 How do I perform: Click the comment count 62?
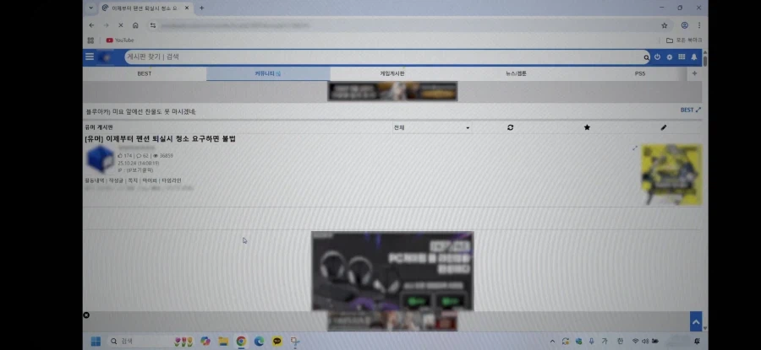pos(142,156)
